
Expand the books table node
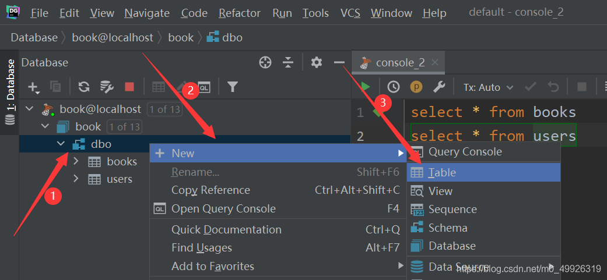pyautogui.click(x=76, y=161)
